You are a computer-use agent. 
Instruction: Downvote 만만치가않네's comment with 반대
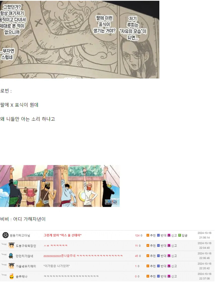pos(161,256)
